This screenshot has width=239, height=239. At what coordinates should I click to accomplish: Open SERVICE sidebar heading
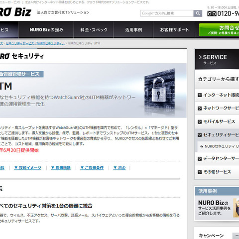(x=217, y=59)
